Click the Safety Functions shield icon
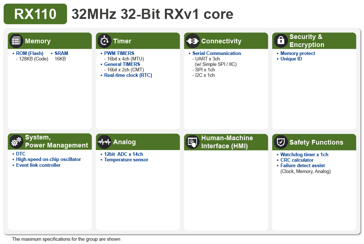This screenshot has height=244, width=364. 281,141
